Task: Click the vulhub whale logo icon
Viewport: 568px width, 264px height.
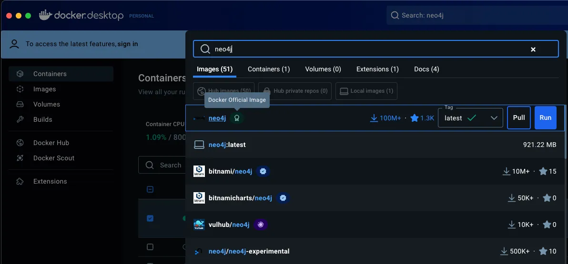Action: [x=199, y=225]
